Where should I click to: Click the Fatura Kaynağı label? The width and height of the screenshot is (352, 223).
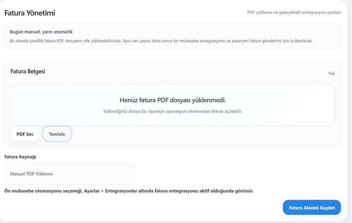[20, 157]
